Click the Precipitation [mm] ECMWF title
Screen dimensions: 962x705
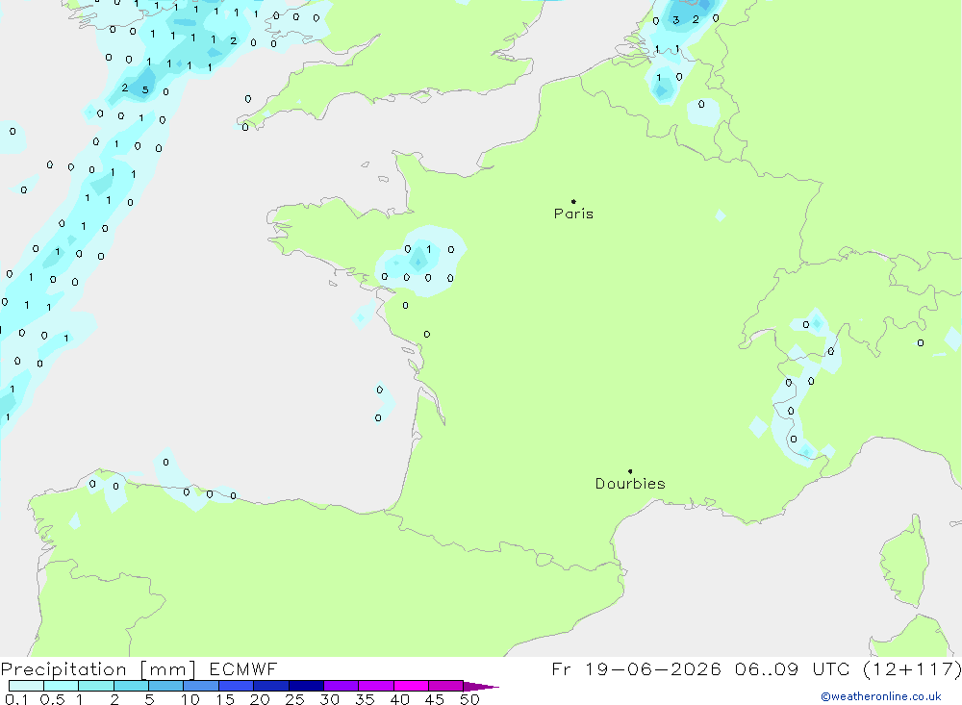[139, 669]
